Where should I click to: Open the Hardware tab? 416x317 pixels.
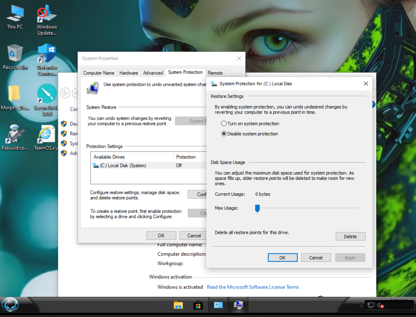[x=129, y=73]
